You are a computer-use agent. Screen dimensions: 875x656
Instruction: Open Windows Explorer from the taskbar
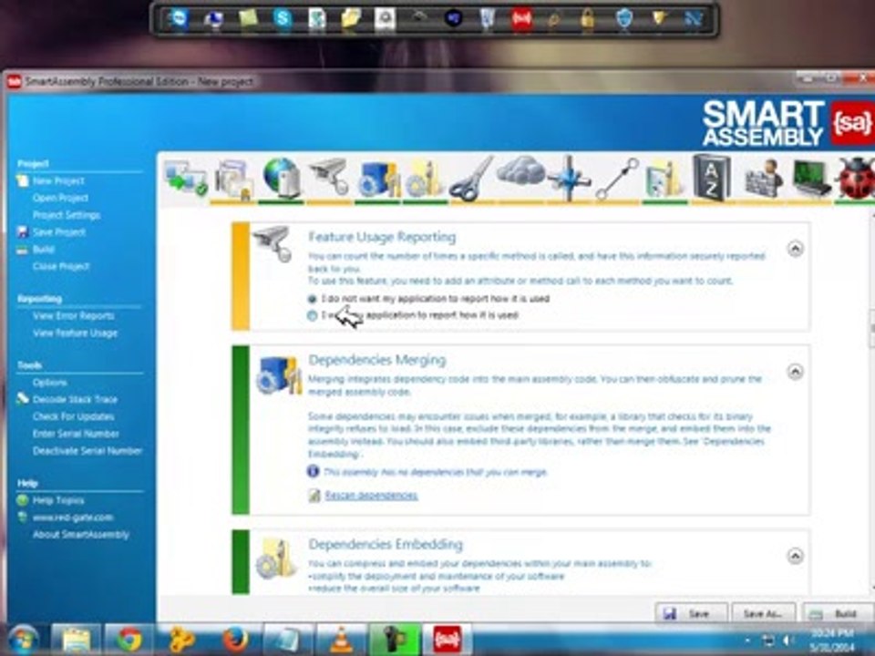tap(77, 640)
